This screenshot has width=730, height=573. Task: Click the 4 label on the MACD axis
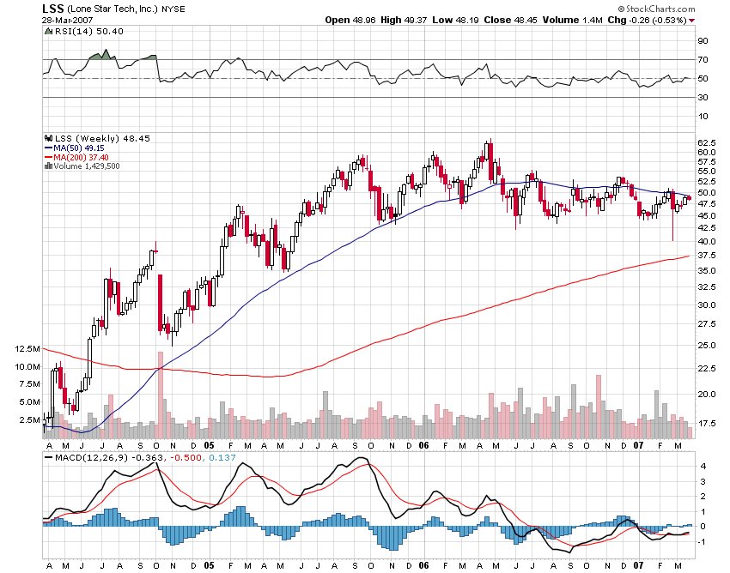click(703, 467)
